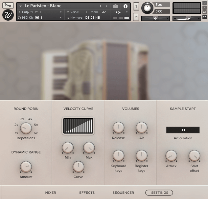Click the AUX button
The image size is (208, 199).
204,12
